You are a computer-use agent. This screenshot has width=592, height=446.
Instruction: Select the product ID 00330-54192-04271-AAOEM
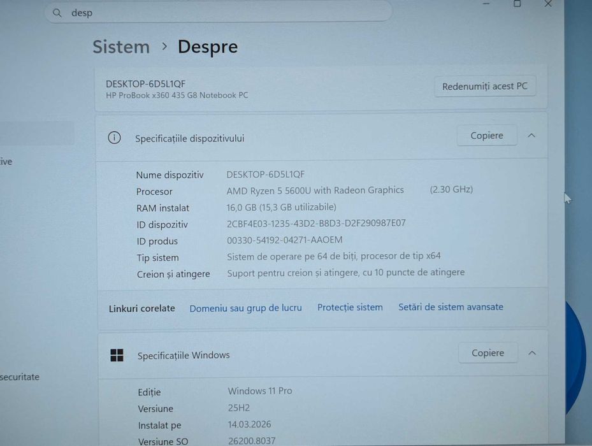click(x=285, y=240)
